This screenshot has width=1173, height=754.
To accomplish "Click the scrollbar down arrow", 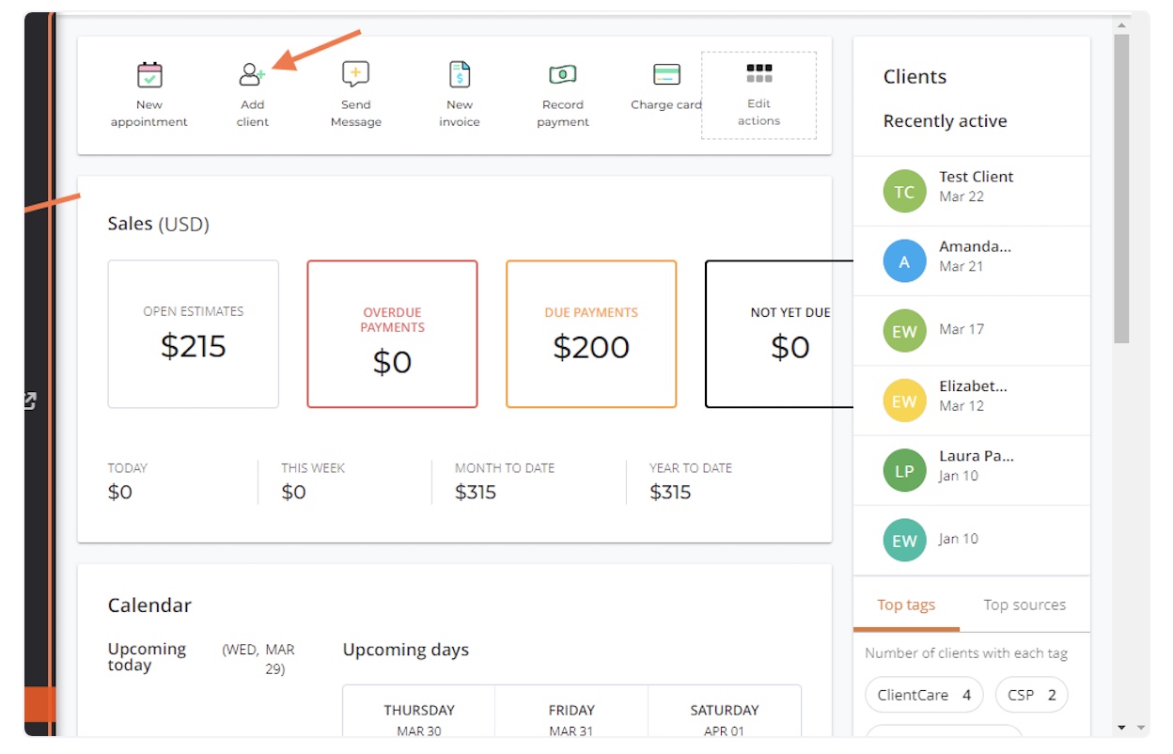I will click(x=1121, y=728).
